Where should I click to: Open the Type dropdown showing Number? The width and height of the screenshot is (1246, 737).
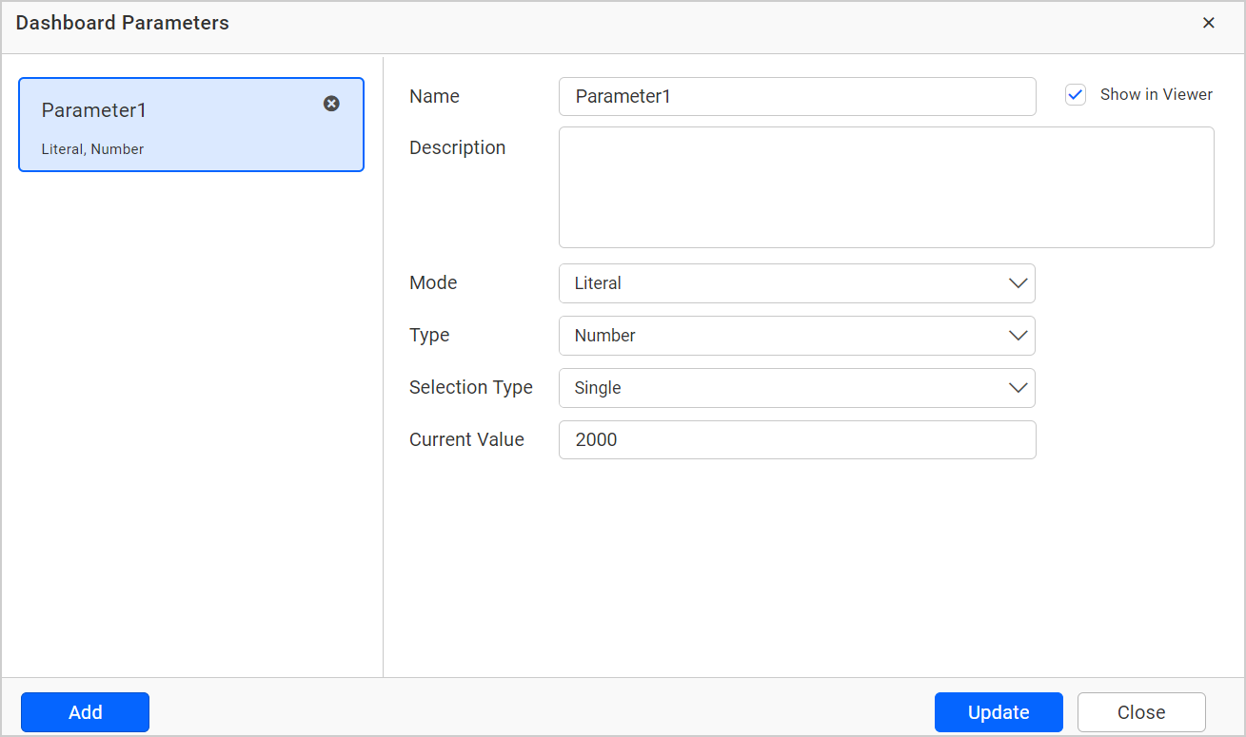tap(797, 335)
